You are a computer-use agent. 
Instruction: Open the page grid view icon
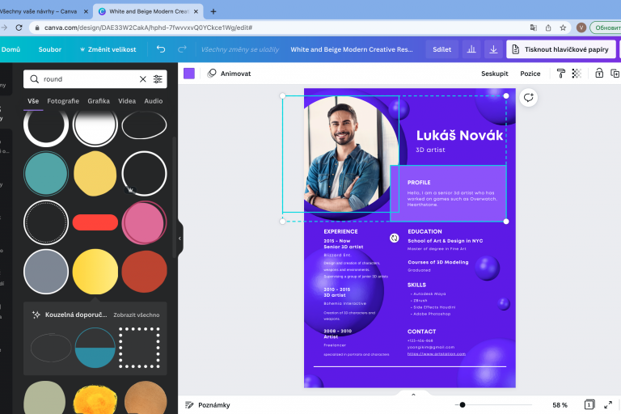pos(589,404)
